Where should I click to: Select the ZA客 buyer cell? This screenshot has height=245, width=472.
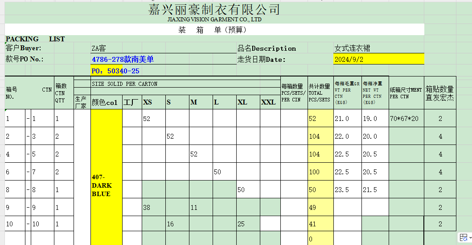tap(99, 48)
